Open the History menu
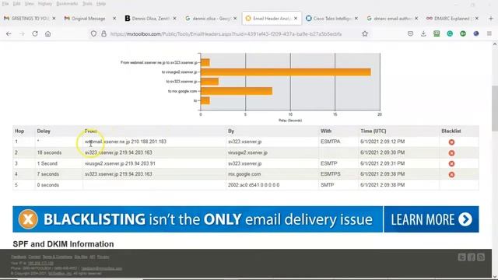Image resolution: width=498 pixels, height=280 pixels. point(45,4)
